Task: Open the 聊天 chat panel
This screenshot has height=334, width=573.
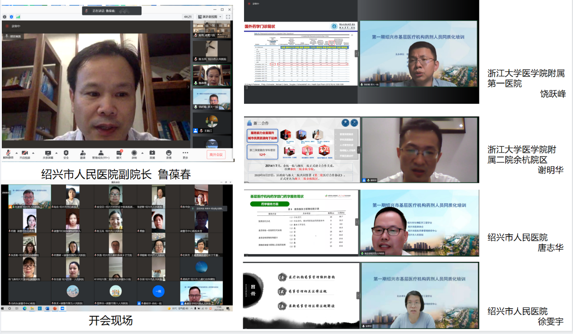Action: coord(119,155)
